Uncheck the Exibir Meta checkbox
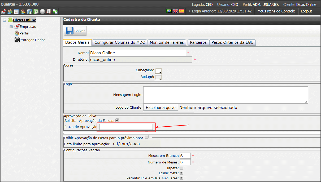The image size is (321, 182). pyautogui.click(x=181, y=173)
